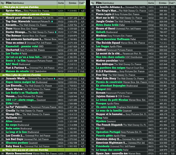Screen dimensions: 176x155
Task: Click the up arrow next to Doctor Strange
Action: coord(55,32)
